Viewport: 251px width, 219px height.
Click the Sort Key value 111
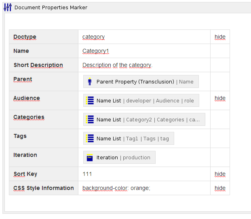tap(87, 174)
